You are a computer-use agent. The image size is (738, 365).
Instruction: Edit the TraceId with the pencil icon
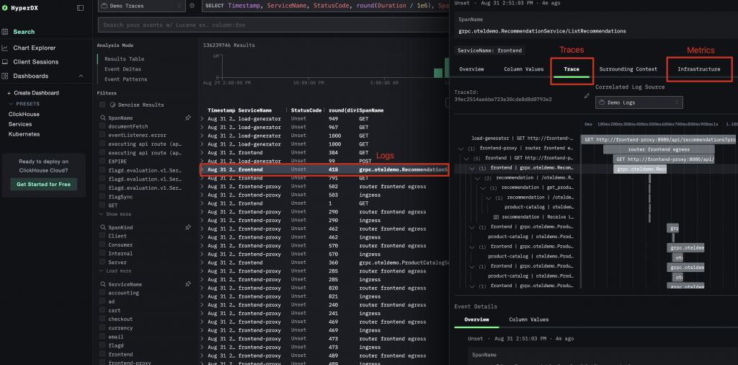pyautogui.click(x=587, y=96)
